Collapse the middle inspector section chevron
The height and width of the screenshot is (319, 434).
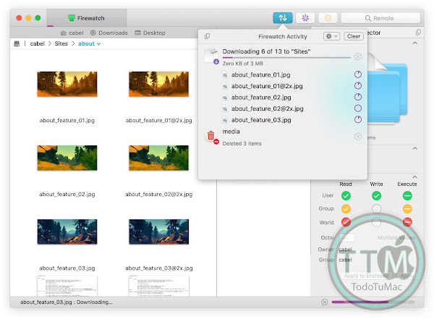[x=415, y=148]
